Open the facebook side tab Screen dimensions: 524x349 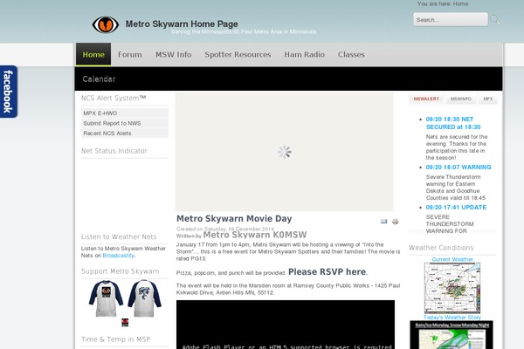click(x=9, y=92)
